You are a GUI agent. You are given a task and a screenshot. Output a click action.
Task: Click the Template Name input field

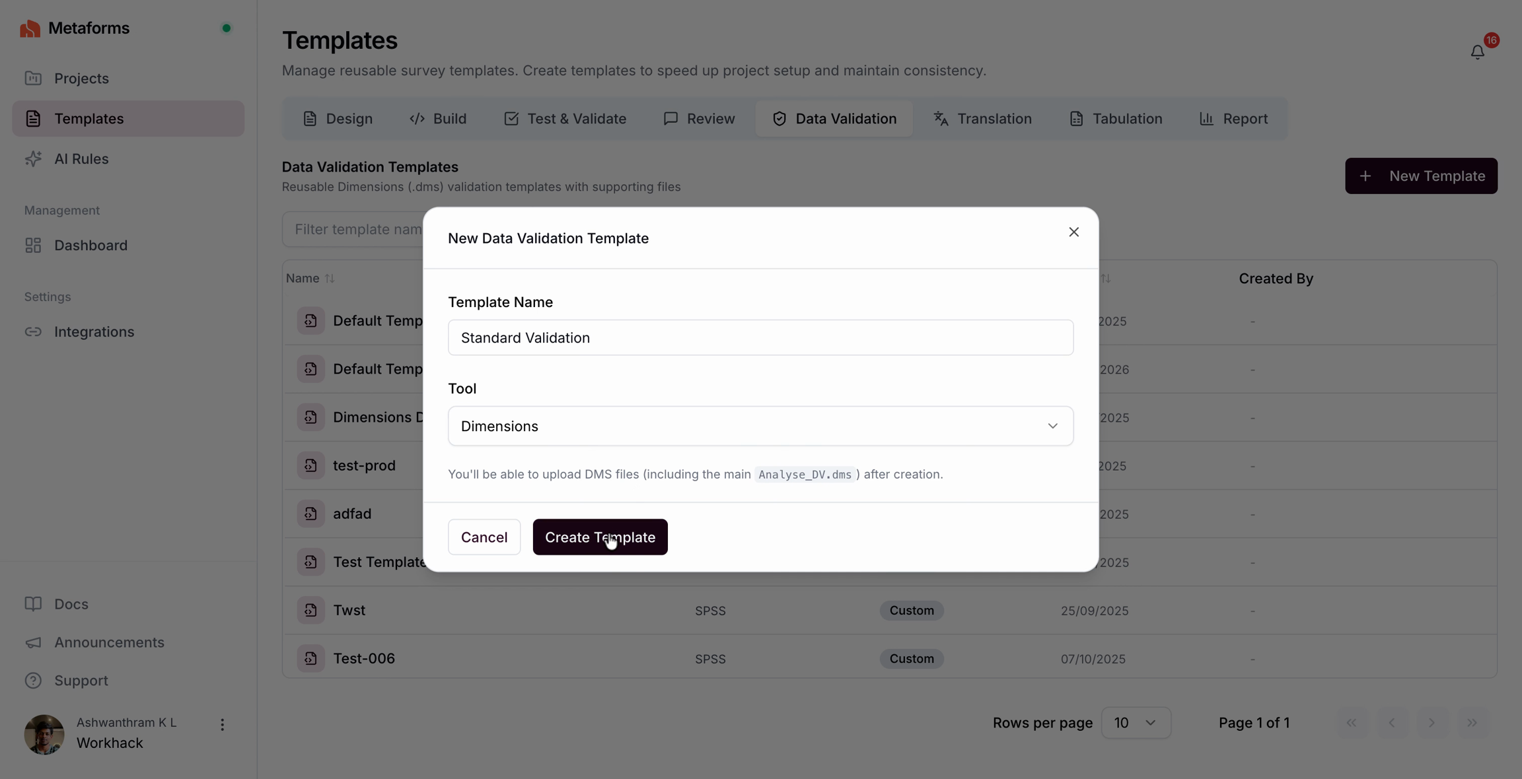[760, 337]
